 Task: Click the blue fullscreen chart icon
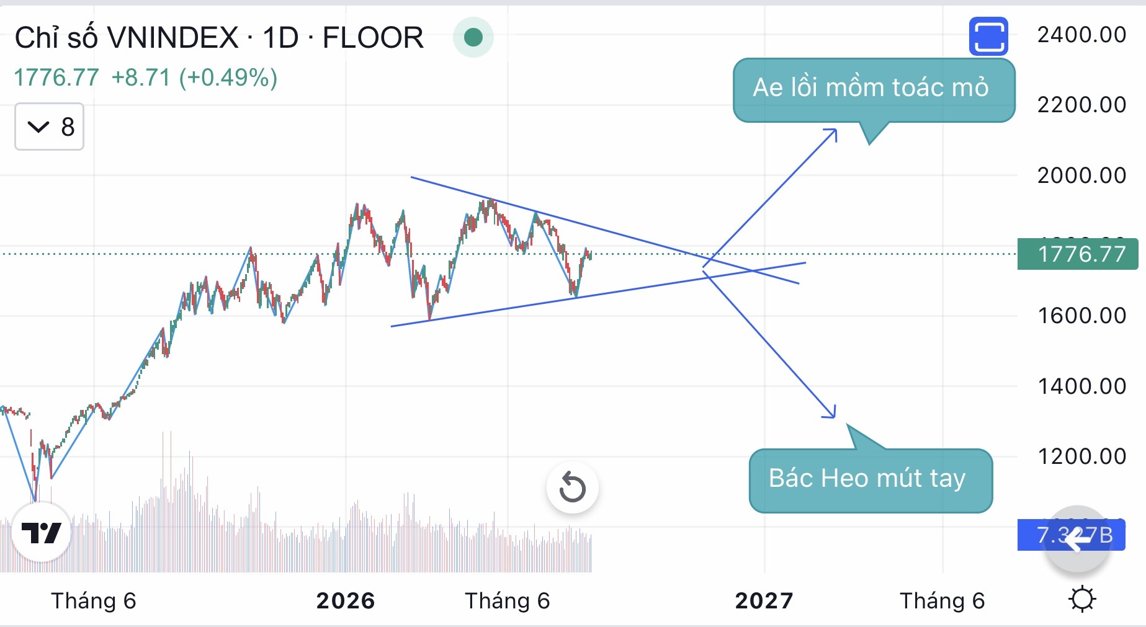pyautogui.click(x=988, y=37)
